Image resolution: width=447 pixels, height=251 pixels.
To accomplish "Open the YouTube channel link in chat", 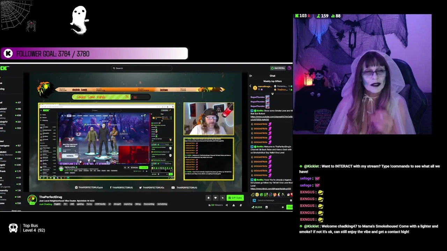I will tap(271, 118).
